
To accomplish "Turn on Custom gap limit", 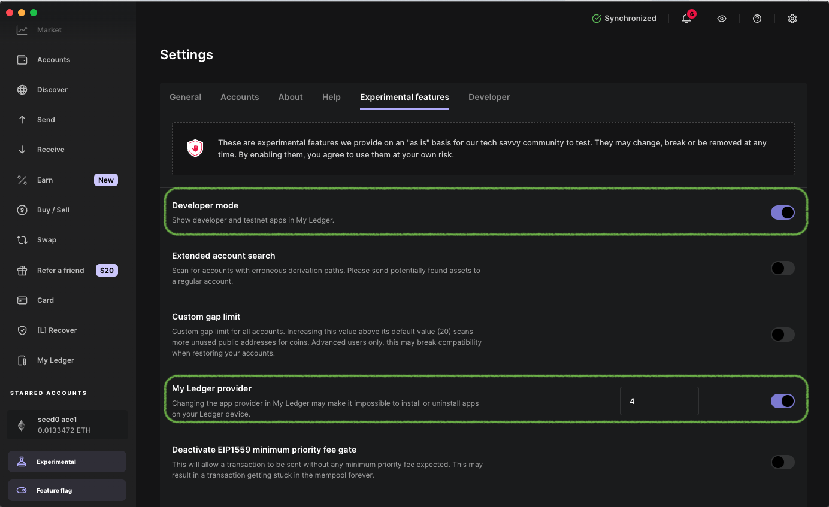I will click(x=782, y=335).
